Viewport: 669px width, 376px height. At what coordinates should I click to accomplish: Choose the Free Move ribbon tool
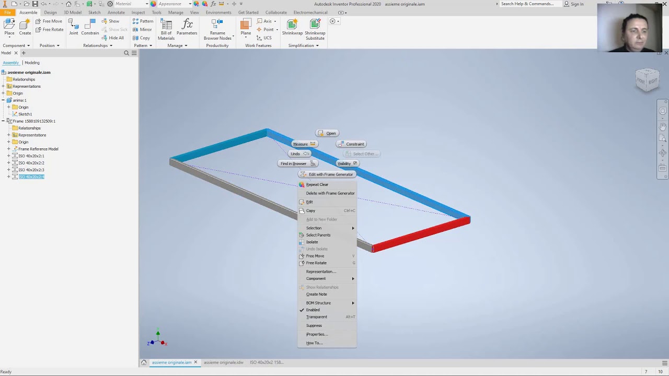coord(49,21)
